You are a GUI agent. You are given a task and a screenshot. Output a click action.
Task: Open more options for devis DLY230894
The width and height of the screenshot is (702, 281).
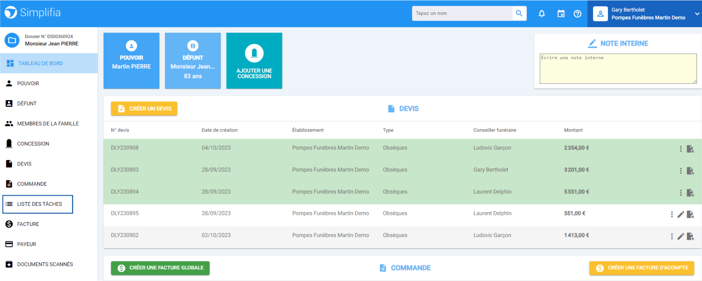click(681, 193)
